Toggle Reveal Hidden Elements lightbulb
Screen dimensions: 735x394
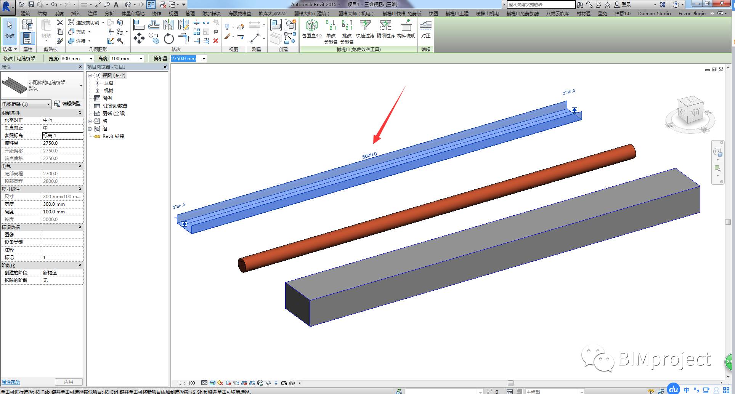click(x=276, y=383)
